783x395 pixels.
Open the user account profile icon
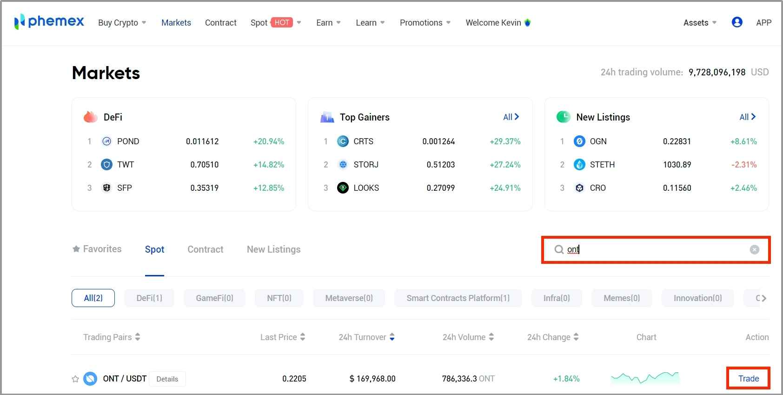click(737, 22)
